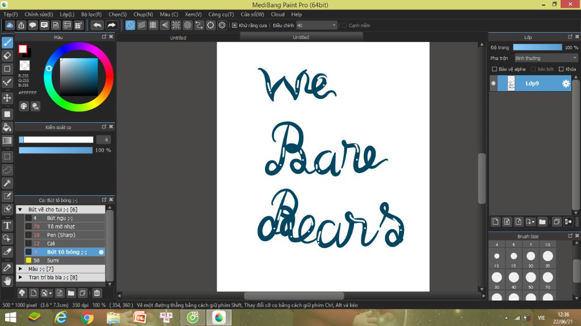Turn snap off in toolbar
Screen dimensions: 581x326
(130, 25)
